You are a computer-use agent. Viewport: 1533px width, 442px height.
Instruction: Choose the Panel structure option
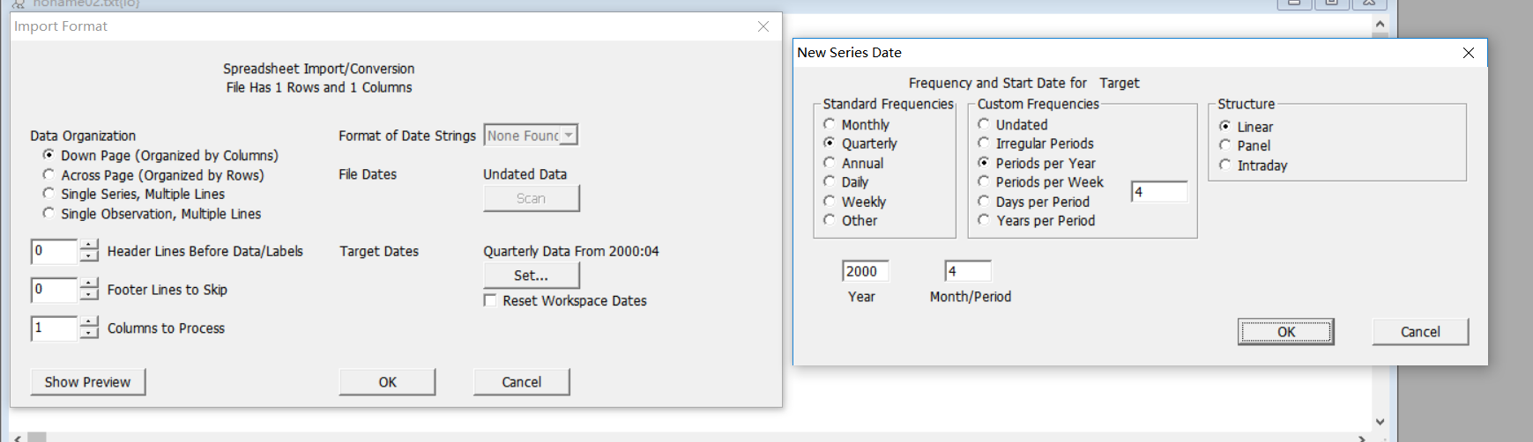(x=1225, y=145)
